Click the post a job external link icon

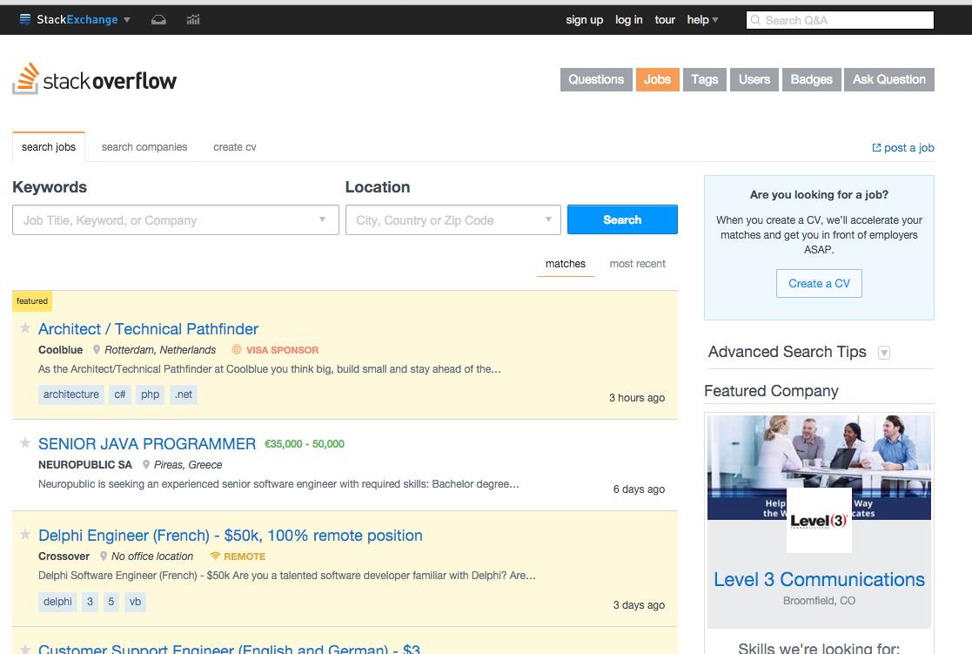[x=876, y=148]
